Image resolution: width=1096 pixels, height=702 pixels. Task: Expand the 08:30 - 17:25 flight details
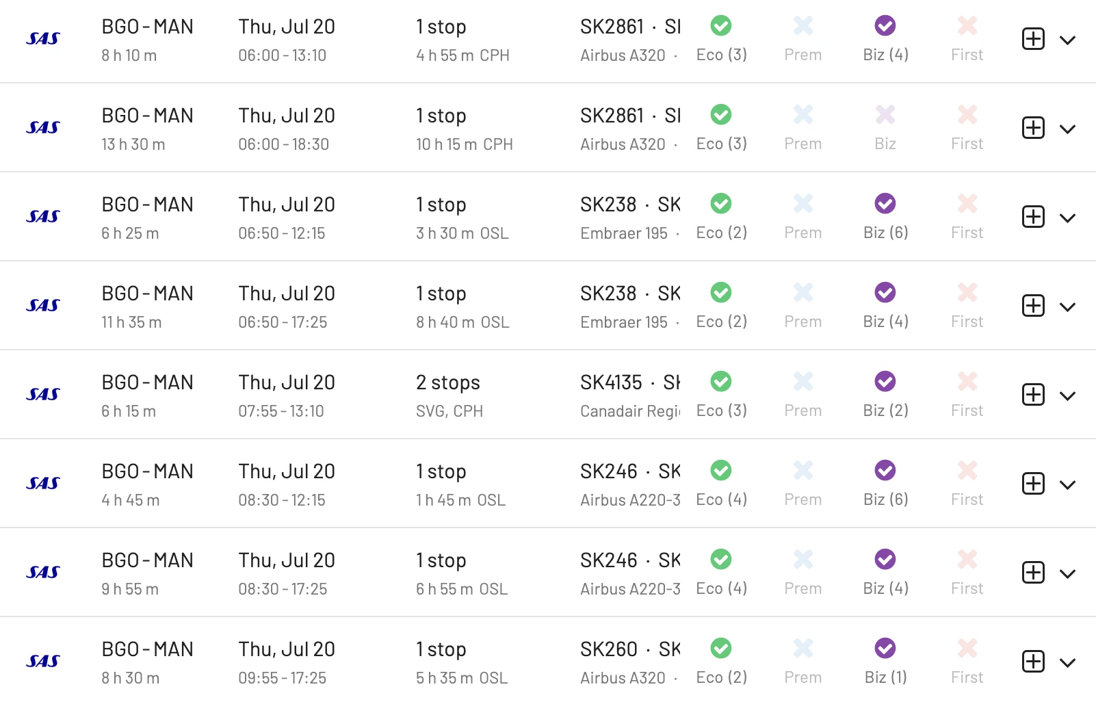tap(1067, 574)
